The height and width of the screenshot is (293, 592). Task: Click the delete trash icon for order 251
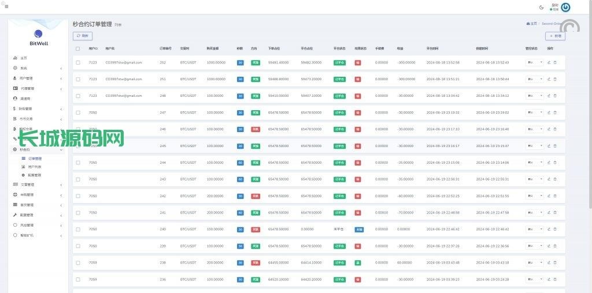coord(555,79)
